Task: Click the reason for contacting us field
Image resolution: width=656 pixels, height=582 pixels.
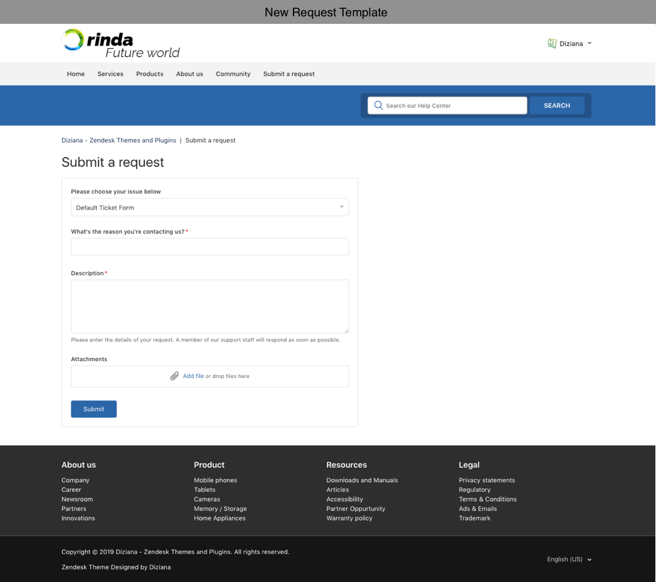Action: tap(209, 247)
